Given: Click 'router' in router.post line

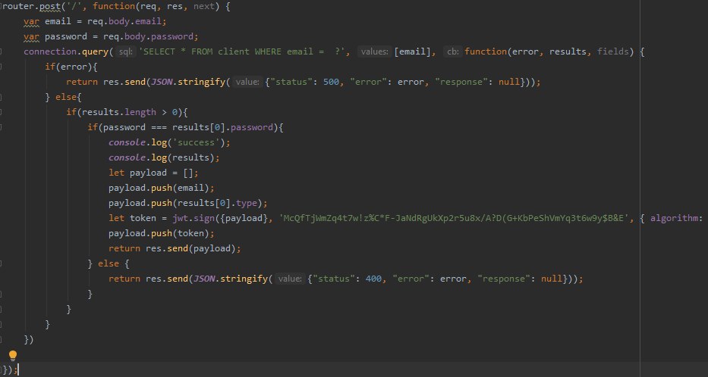Looking at the screenshot, I should (x=17, y=6).
